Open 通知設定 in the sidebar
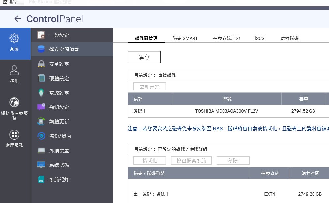This screenshot has width=329, height=203. (x=59, y=107)
